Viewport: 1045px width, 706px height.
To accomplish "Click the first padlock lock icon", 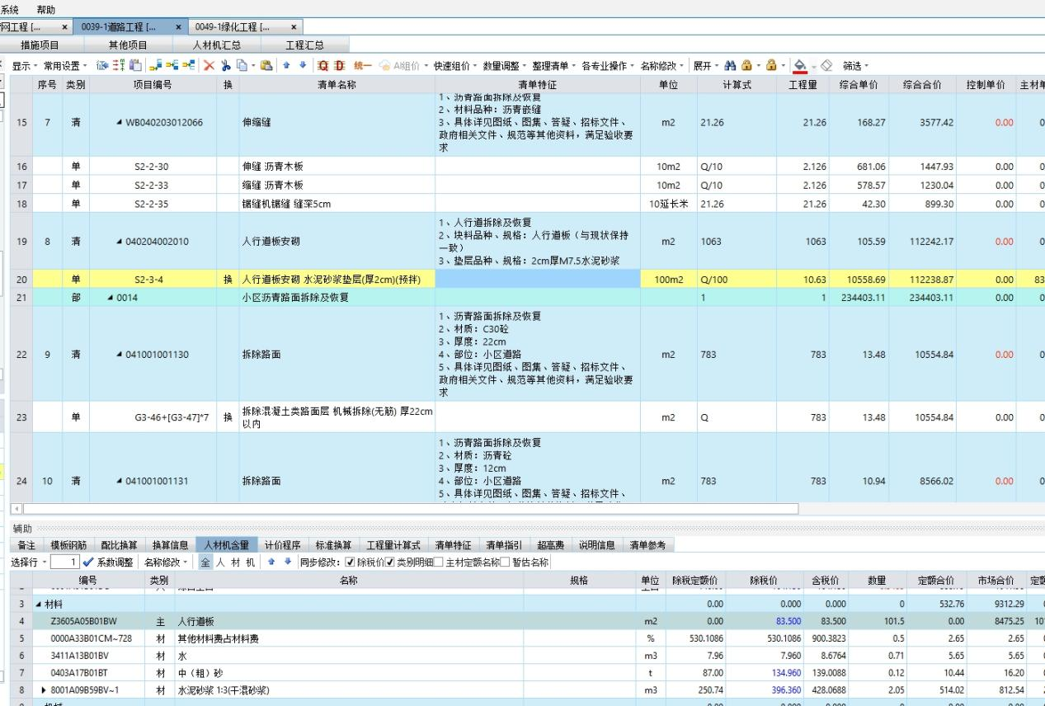I will click(746, 66).
